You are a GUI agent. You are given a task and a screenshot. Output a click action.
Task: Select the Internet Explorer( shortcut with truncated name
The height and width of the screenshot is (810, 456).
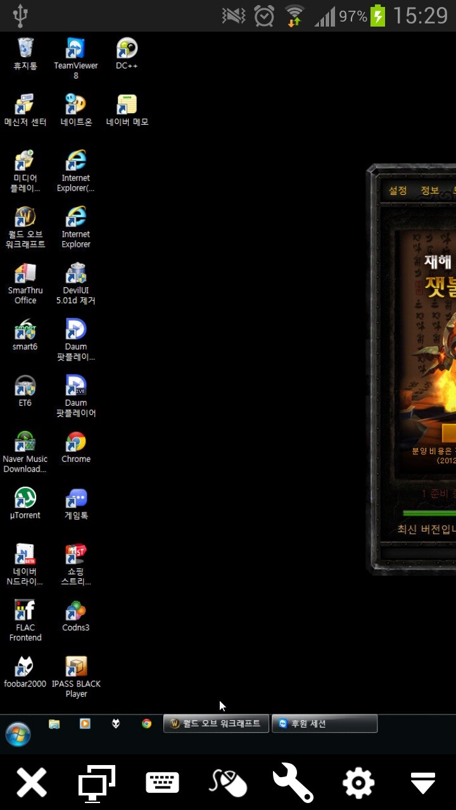(x=76, y=171)
